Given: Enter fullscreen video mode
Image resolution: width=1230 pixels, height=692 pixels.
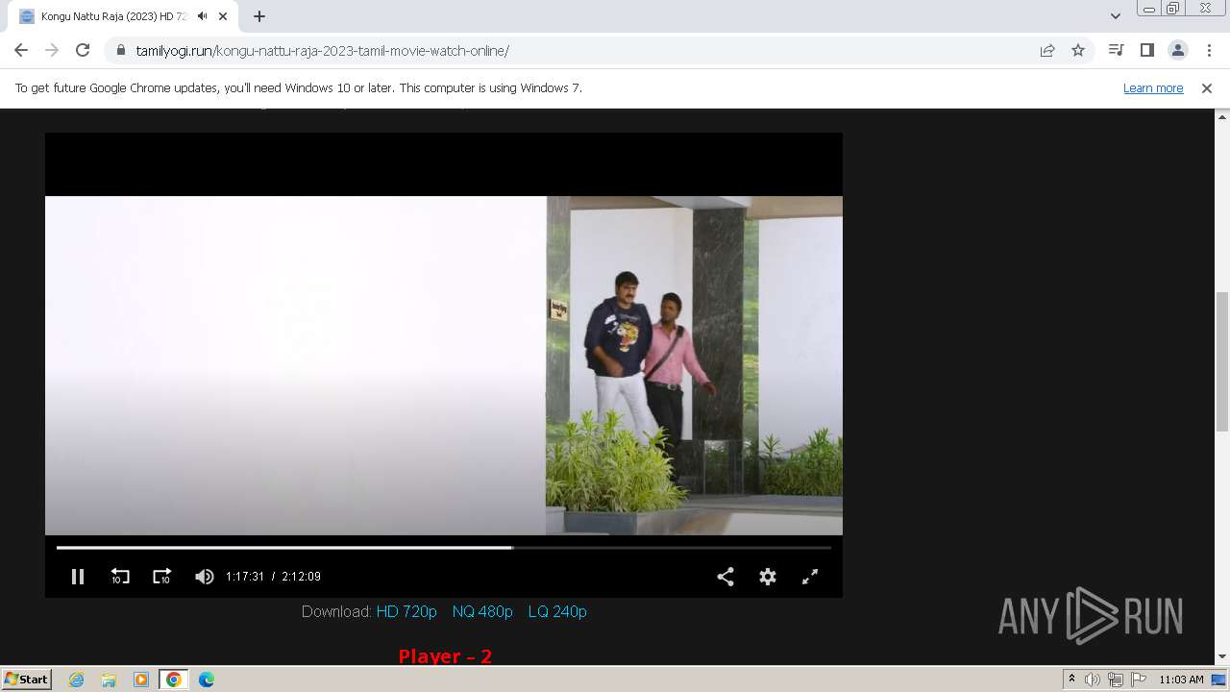Looking at the screenshot, I should click(810, 577).
